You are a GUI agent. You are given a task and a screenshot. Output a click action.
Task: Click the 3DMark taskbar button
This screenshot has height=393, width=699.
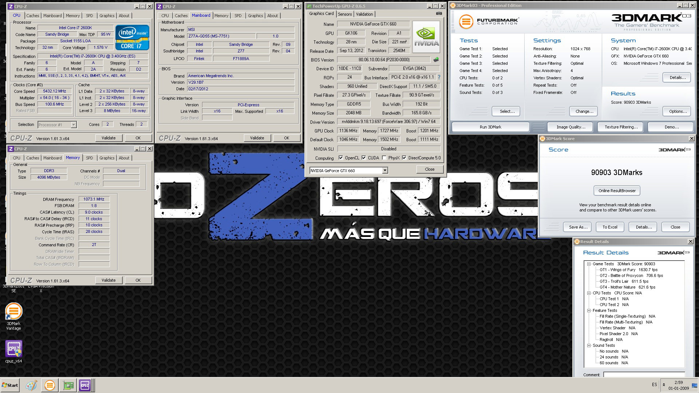point(50,385)
